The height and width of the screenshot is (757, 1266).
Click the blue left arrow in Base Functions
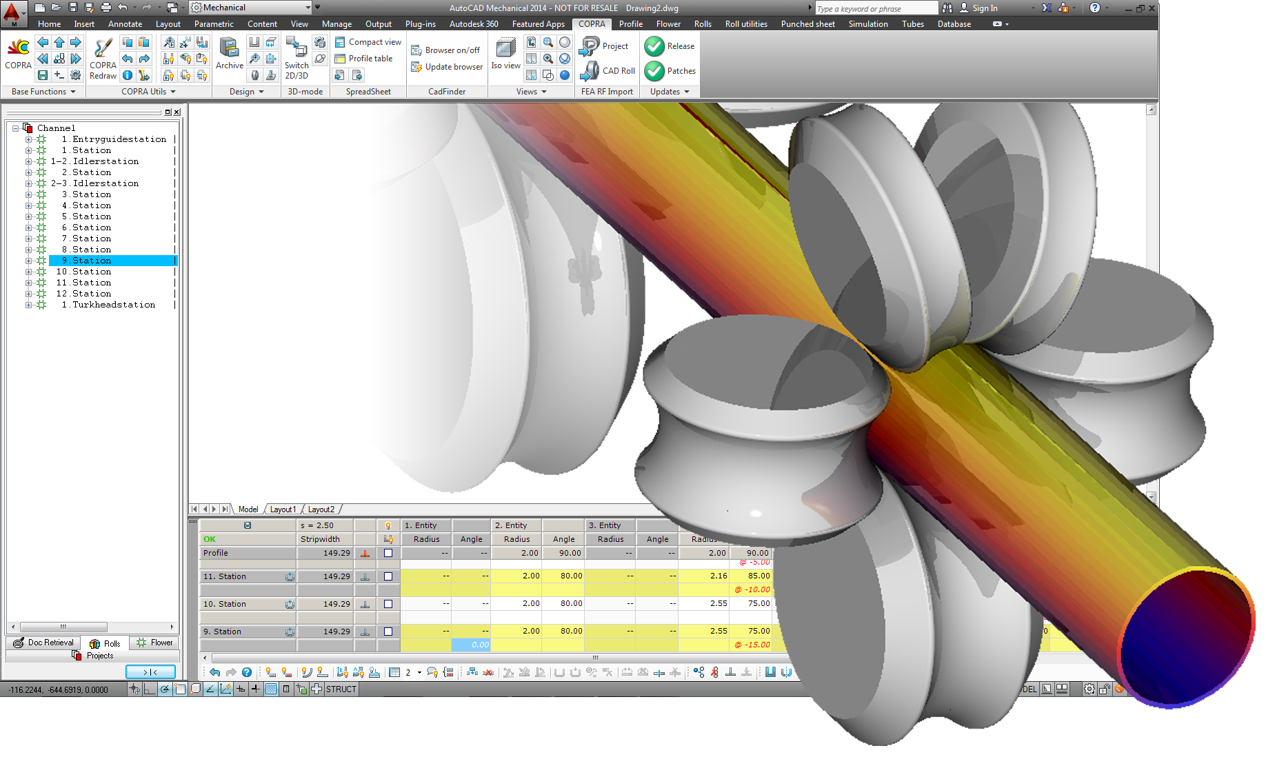[x=43, y=42]
